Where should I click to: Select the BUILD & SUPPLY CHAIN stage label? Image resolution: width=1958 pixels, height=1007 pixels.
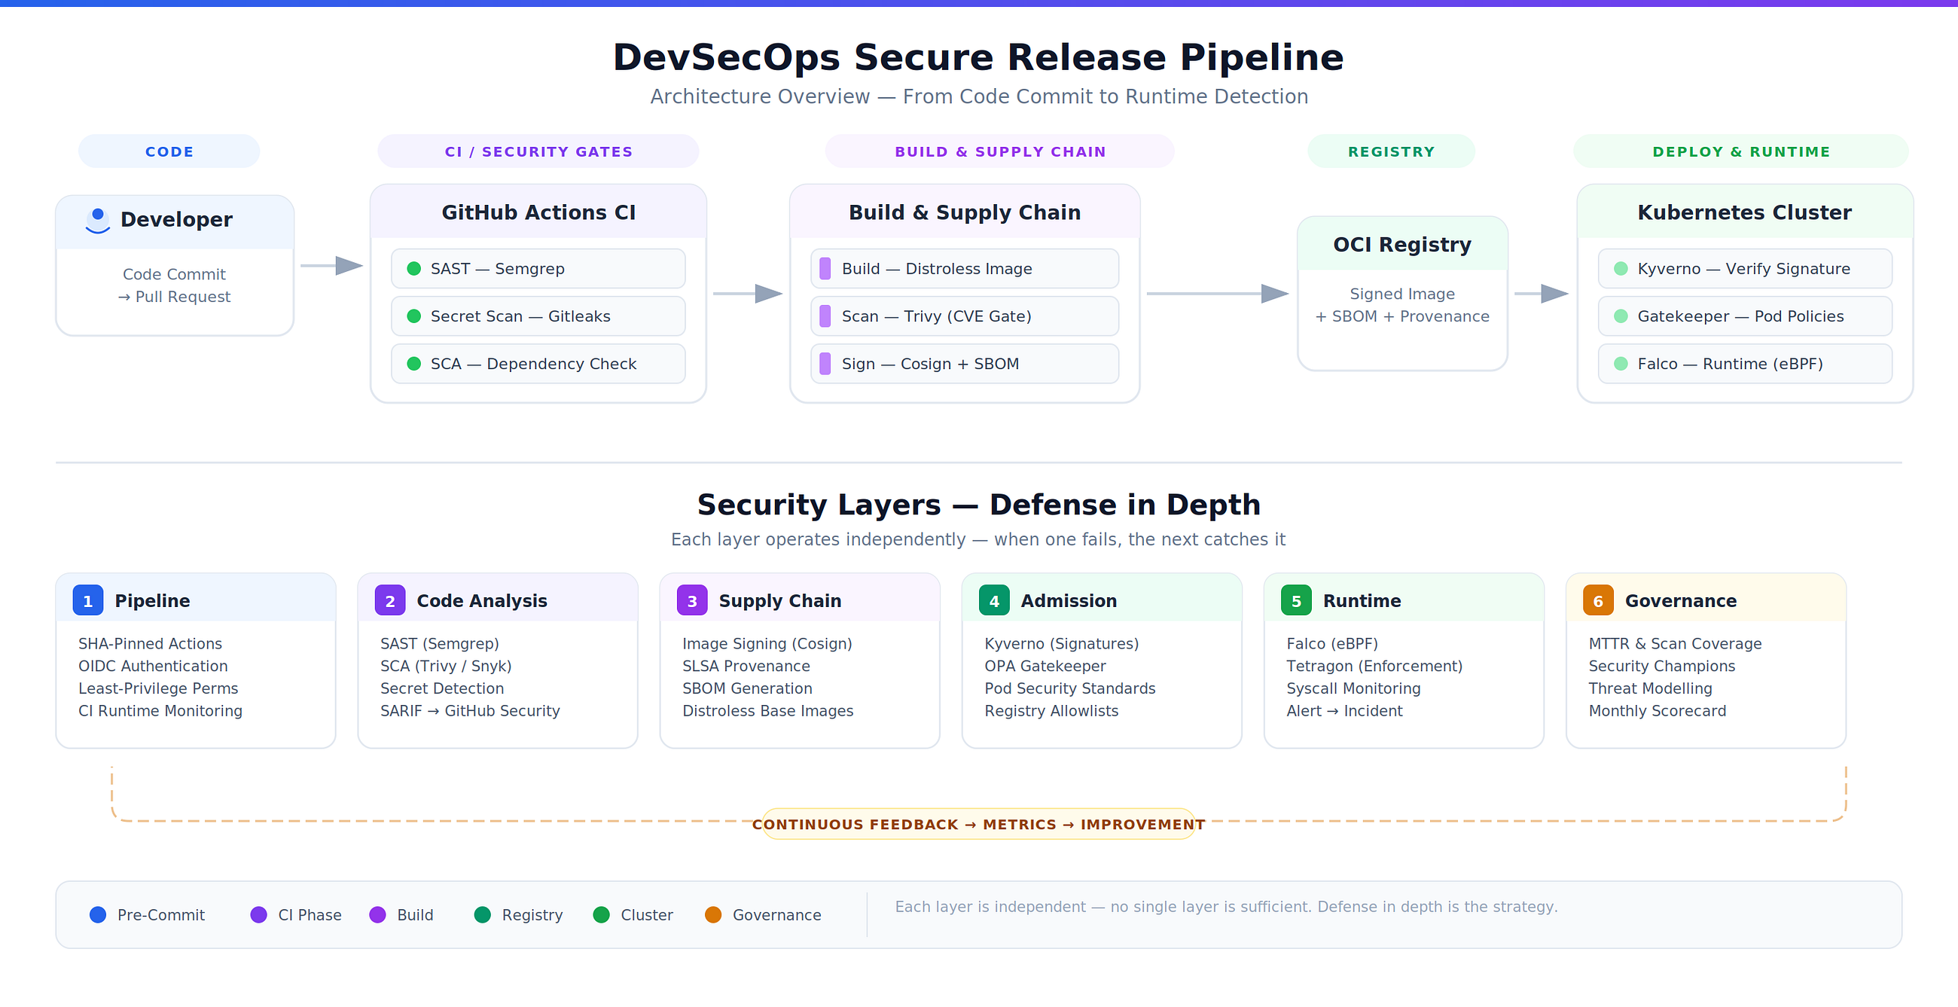[x=1000, y=151]
